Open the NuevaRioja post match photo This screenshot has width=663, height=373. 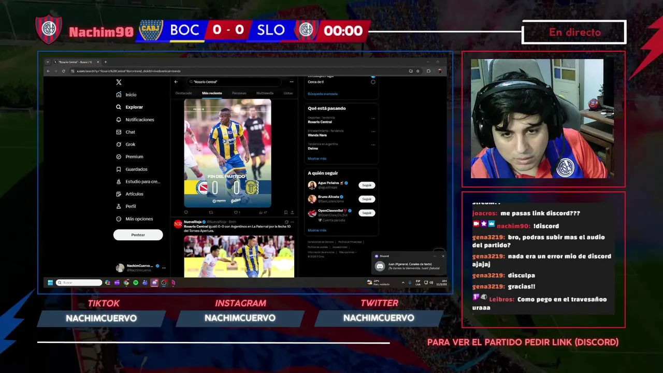point(239,256)
